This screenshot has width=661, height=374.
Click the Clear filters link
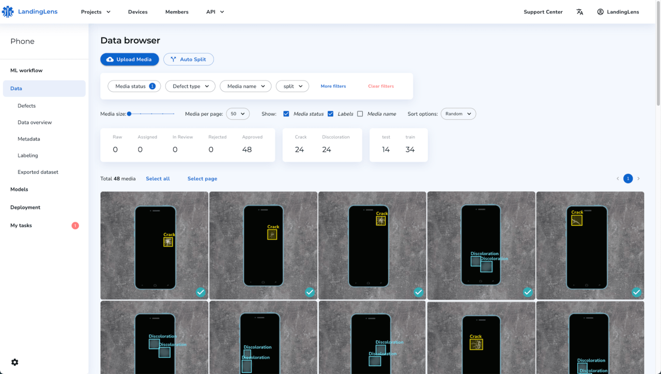coord(381,86)
